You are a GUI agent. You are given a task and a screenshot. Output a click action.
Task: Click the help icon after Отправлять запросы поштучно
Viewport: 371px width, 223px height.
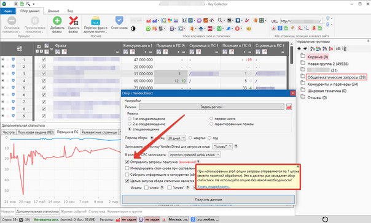[x=198, y=162]
